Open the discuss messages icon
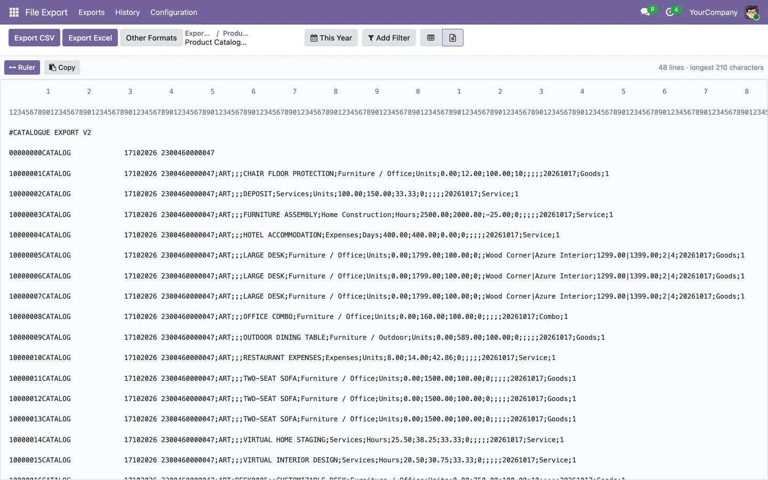The width and height of the screenshot is (768, 480). point(645,12)
